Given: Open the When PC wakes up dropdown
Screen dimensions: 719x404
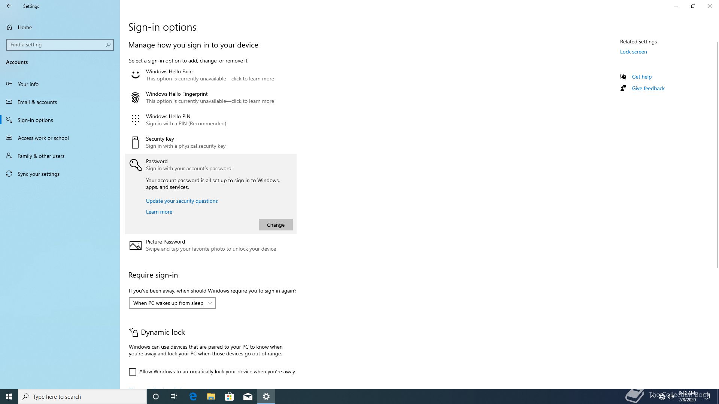Looking at the screenshot, I should [x=172, y=303].
